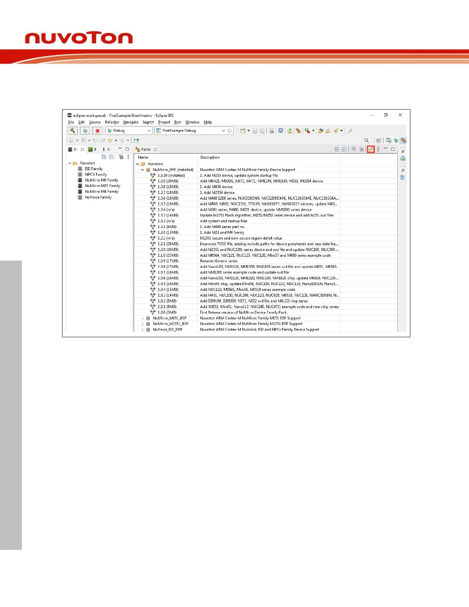The height and width of the screenshot is (607, 469).
Task: Switch to the B boards tab
Action: (92, 149)
